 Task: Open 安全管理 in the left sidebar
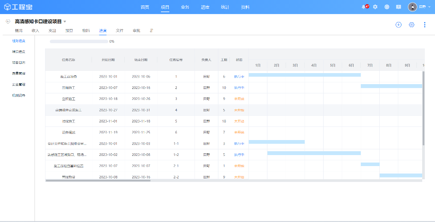click(x=19, y=84)
